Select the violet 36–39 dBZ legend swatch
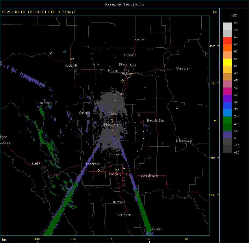This screenshot has height=243, width=249. point(227,98)
